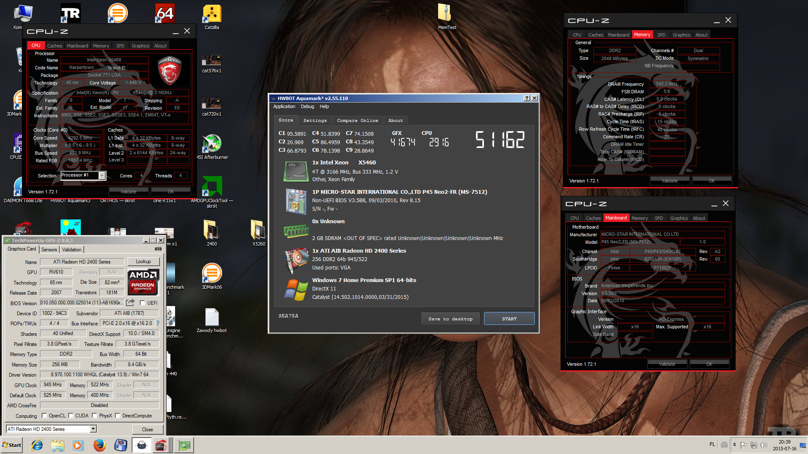The image size is (808, 454).
Task: Open the ATI Radeon HD 2400 Series dropdown
Action: click(x=93, y=429)
